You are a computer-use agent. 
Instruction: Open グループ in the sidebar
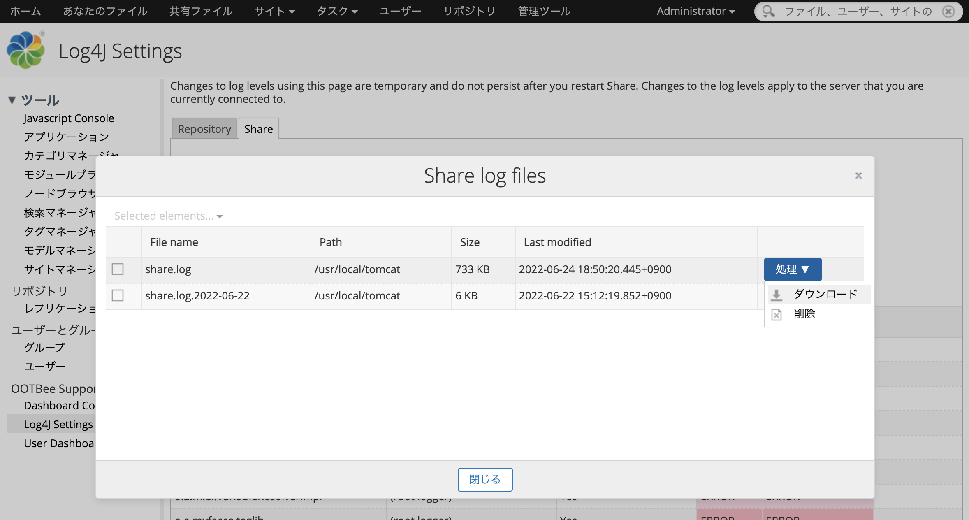click(44, 347)
